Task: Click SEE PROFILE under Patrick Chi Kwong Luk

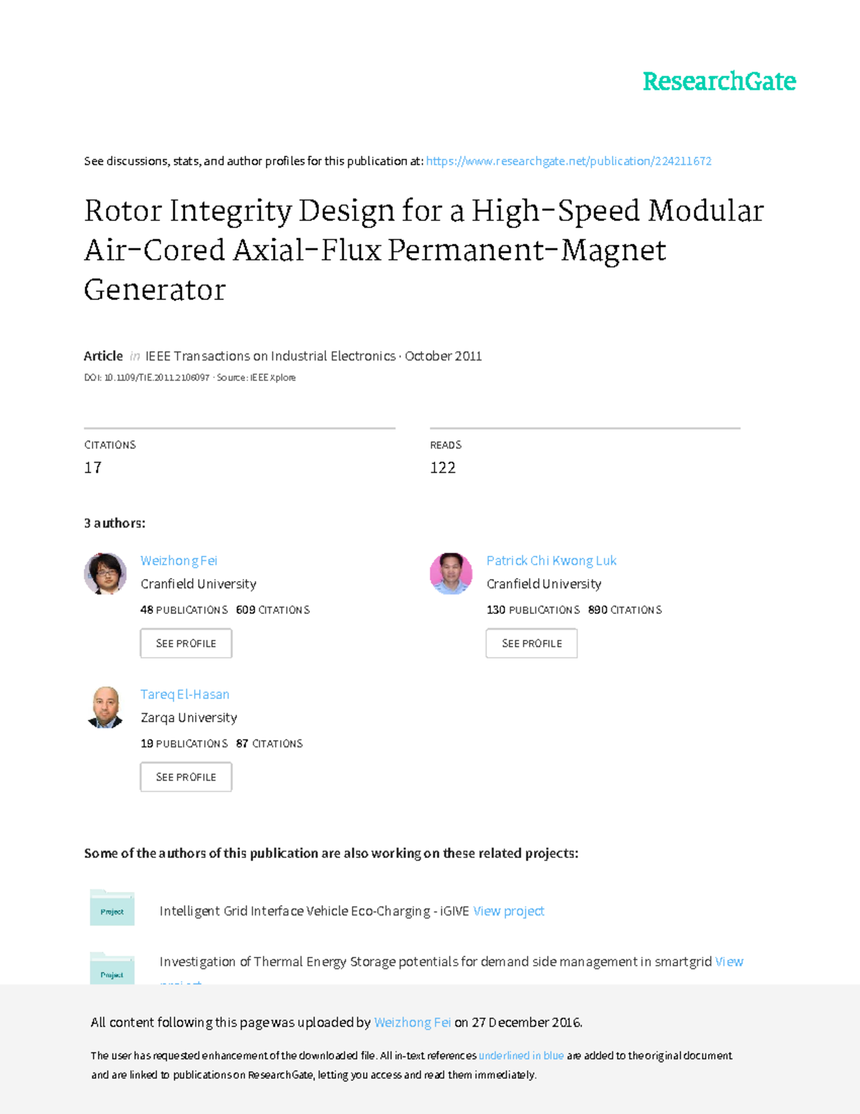Action: click(x=531, y=643)
